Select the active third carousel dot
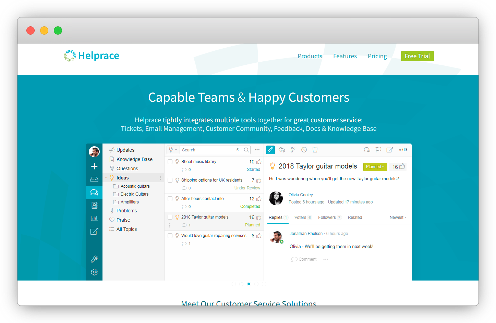The height and width of the screenshot is (323, 496). pos(249,284)
